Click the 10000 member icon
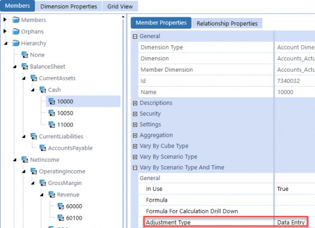 point(52,101)
